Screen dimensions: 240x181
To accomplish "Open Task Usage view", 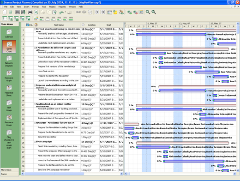I will (x=9, y=106).
